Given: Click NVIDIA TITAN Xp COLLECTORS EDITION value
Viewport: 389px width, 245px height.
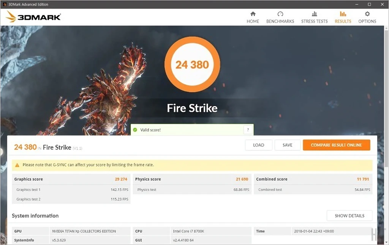Looking at the screenshot, I should (84, 231).
